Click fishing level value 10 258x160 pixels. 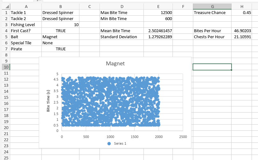[x=61, y=25]
